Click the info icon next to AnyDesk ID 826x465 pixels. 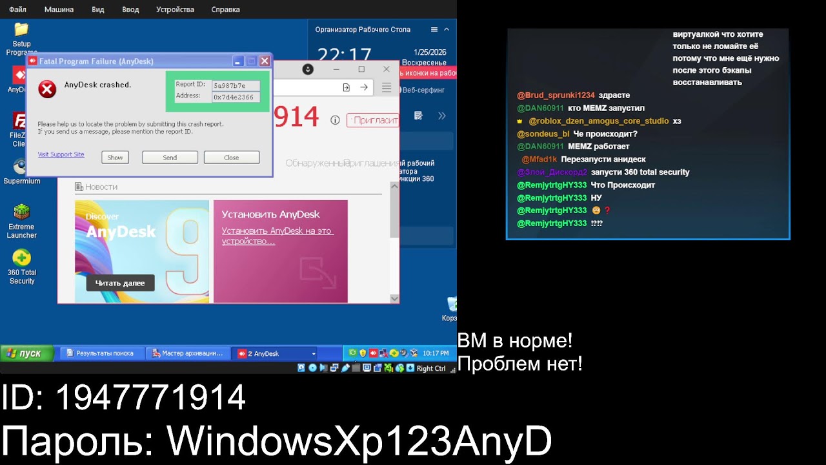coord(335,120)
